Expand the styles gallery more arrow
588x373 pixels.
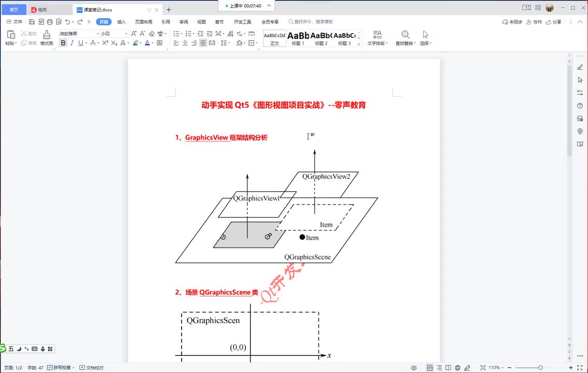359,44
